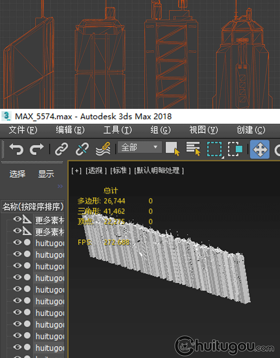280x358 pixels.
Task: Click the Undo arrow in the toolbar
Action: pyautogui.click(x=16, y=150)
